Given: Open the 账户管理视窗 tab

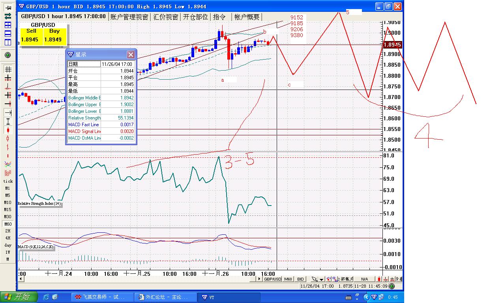Looking at the screenshot, I should pos(129,17).
